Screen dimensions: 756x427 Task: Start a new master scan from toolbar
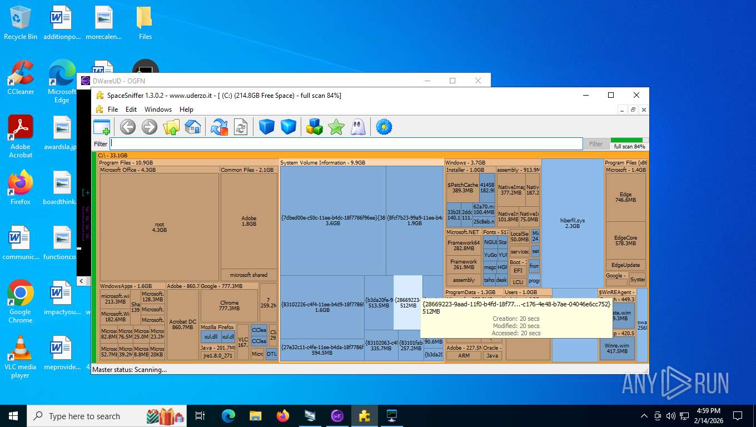pyautogui.click(x=220, y=127)
